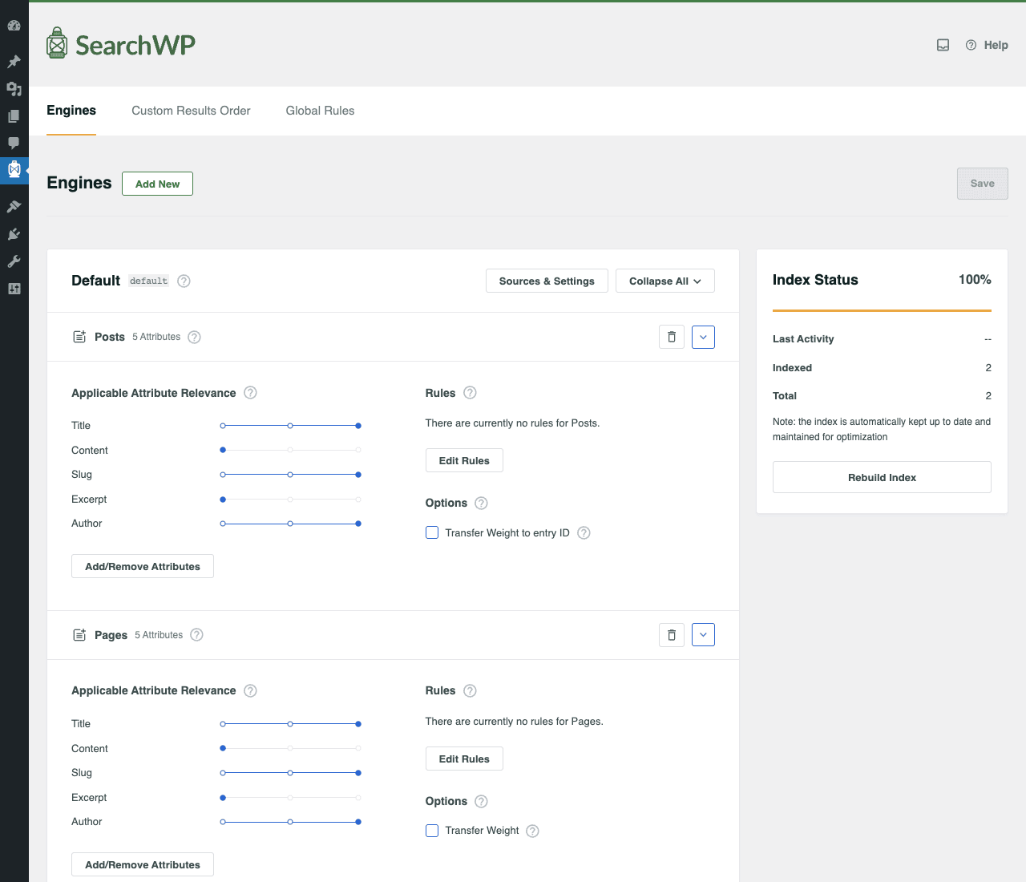
Task: Show help for Posts Rules
Action: pyautogui.click(x=470, y=393)
